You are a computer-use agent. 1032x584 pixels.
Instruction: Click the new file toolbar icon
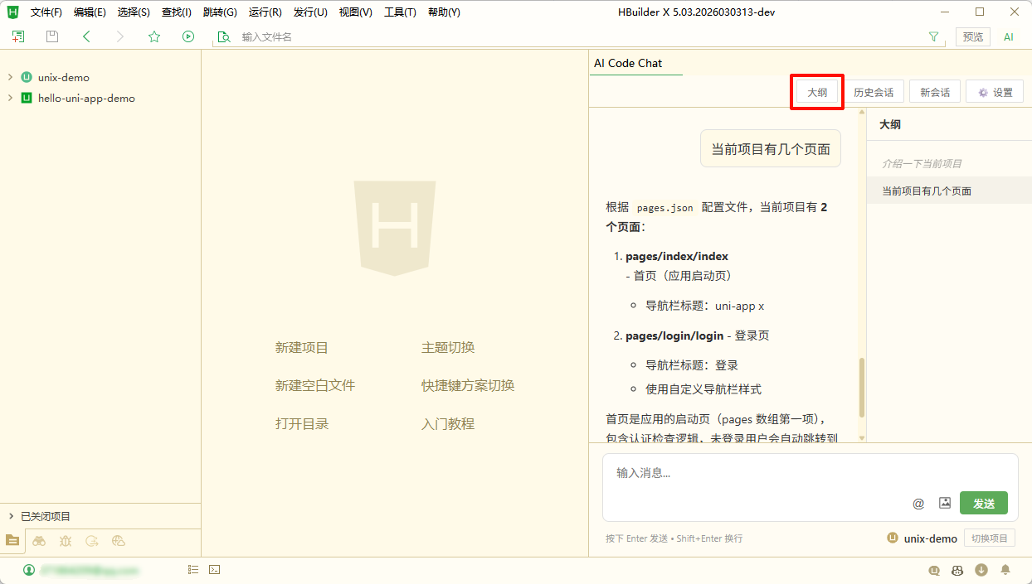click(18, 36)
